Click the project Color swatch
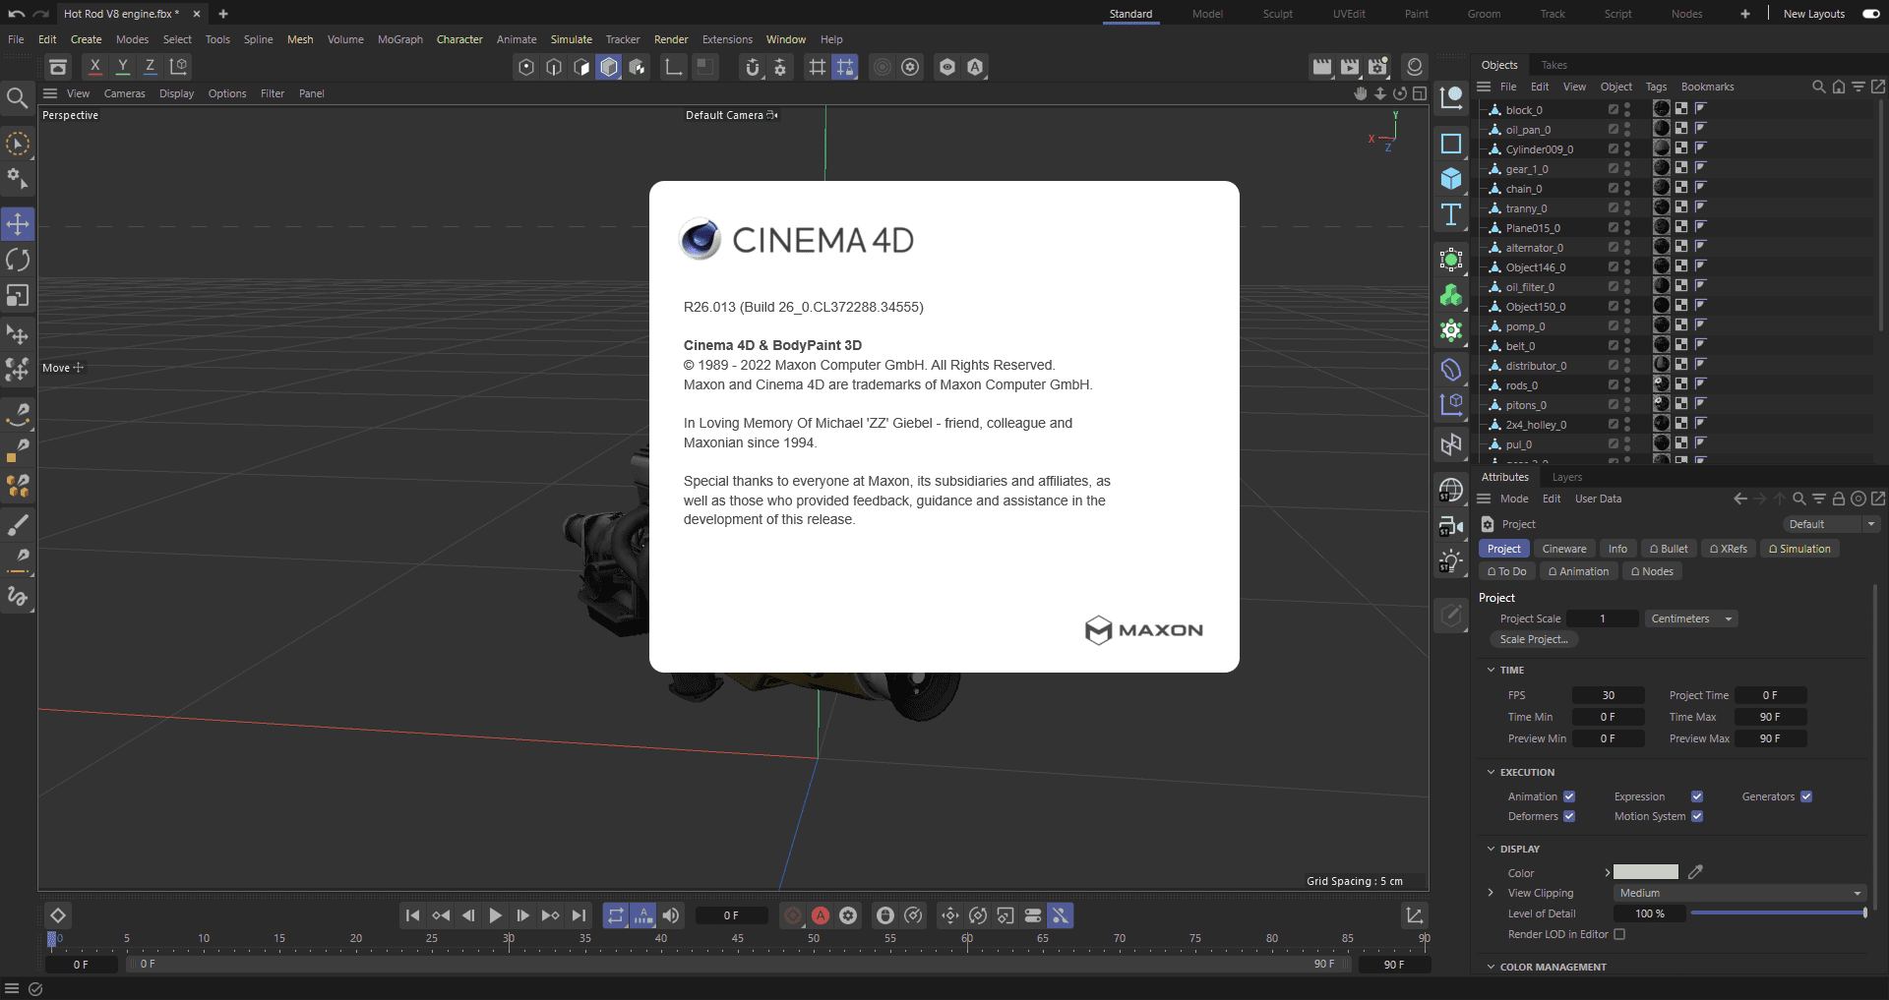 click(x=1646, y=872)
